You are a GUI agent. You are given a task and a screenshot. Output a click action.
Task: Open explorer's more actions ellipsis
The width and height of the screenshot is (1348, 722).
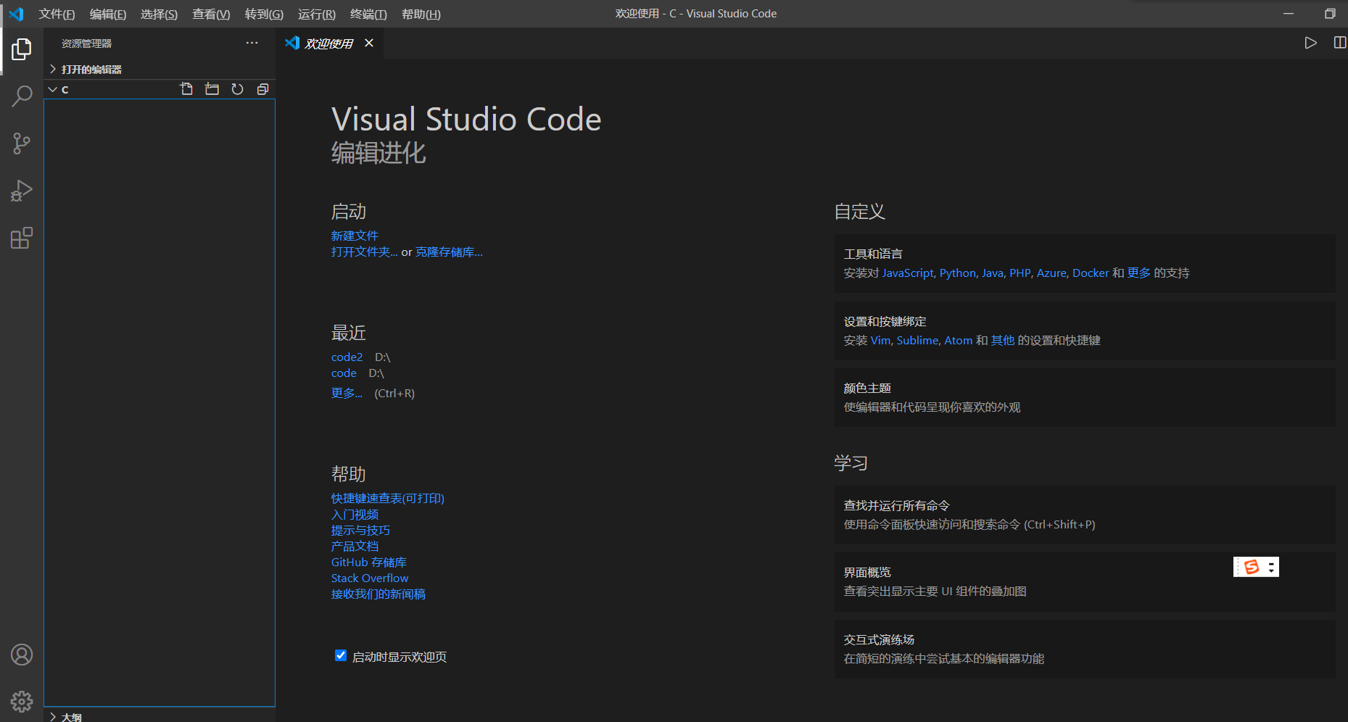[252, 43]
